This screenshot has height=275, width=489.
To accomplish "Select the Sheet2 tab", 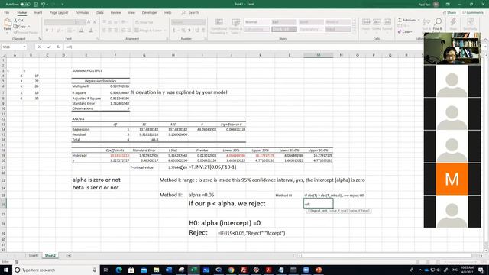I will click(50, 255).
